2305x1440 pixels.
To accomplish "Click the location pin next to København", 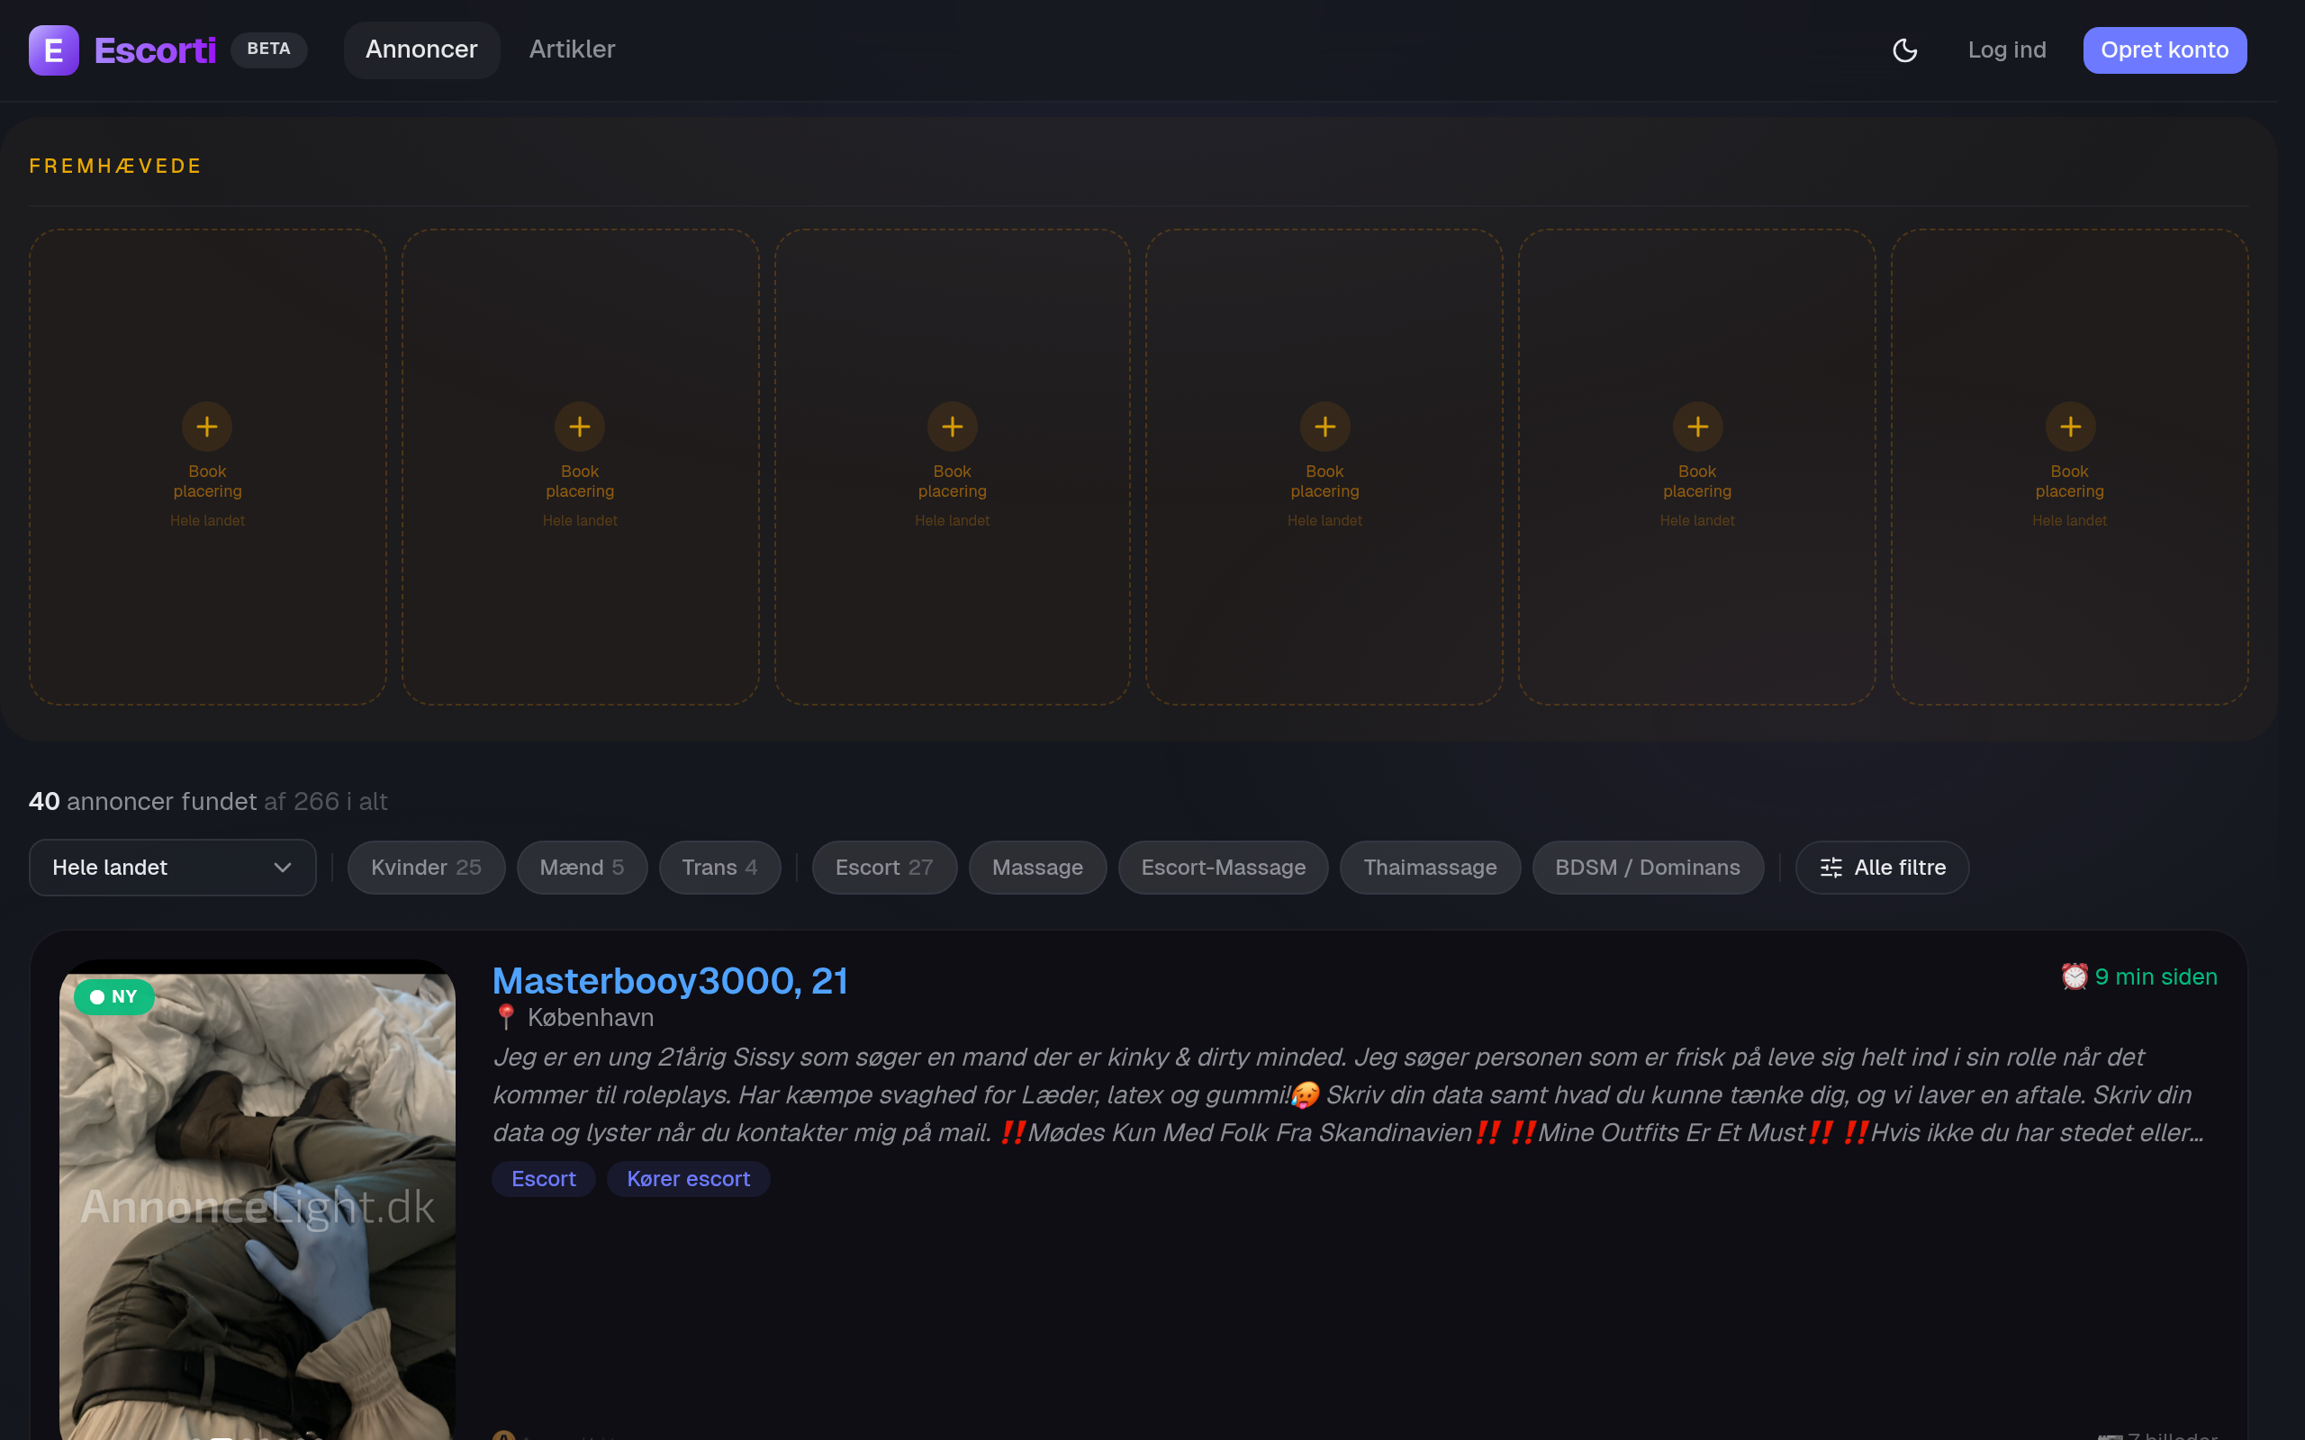I will coord(506,1017).
